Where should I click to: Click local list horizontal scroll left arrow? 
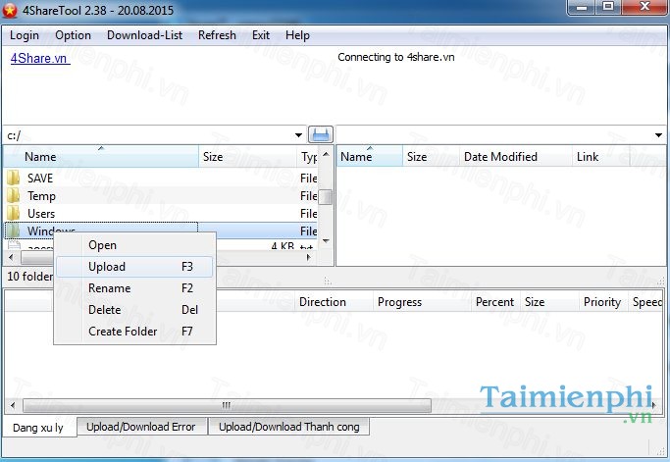coord(11,257)
